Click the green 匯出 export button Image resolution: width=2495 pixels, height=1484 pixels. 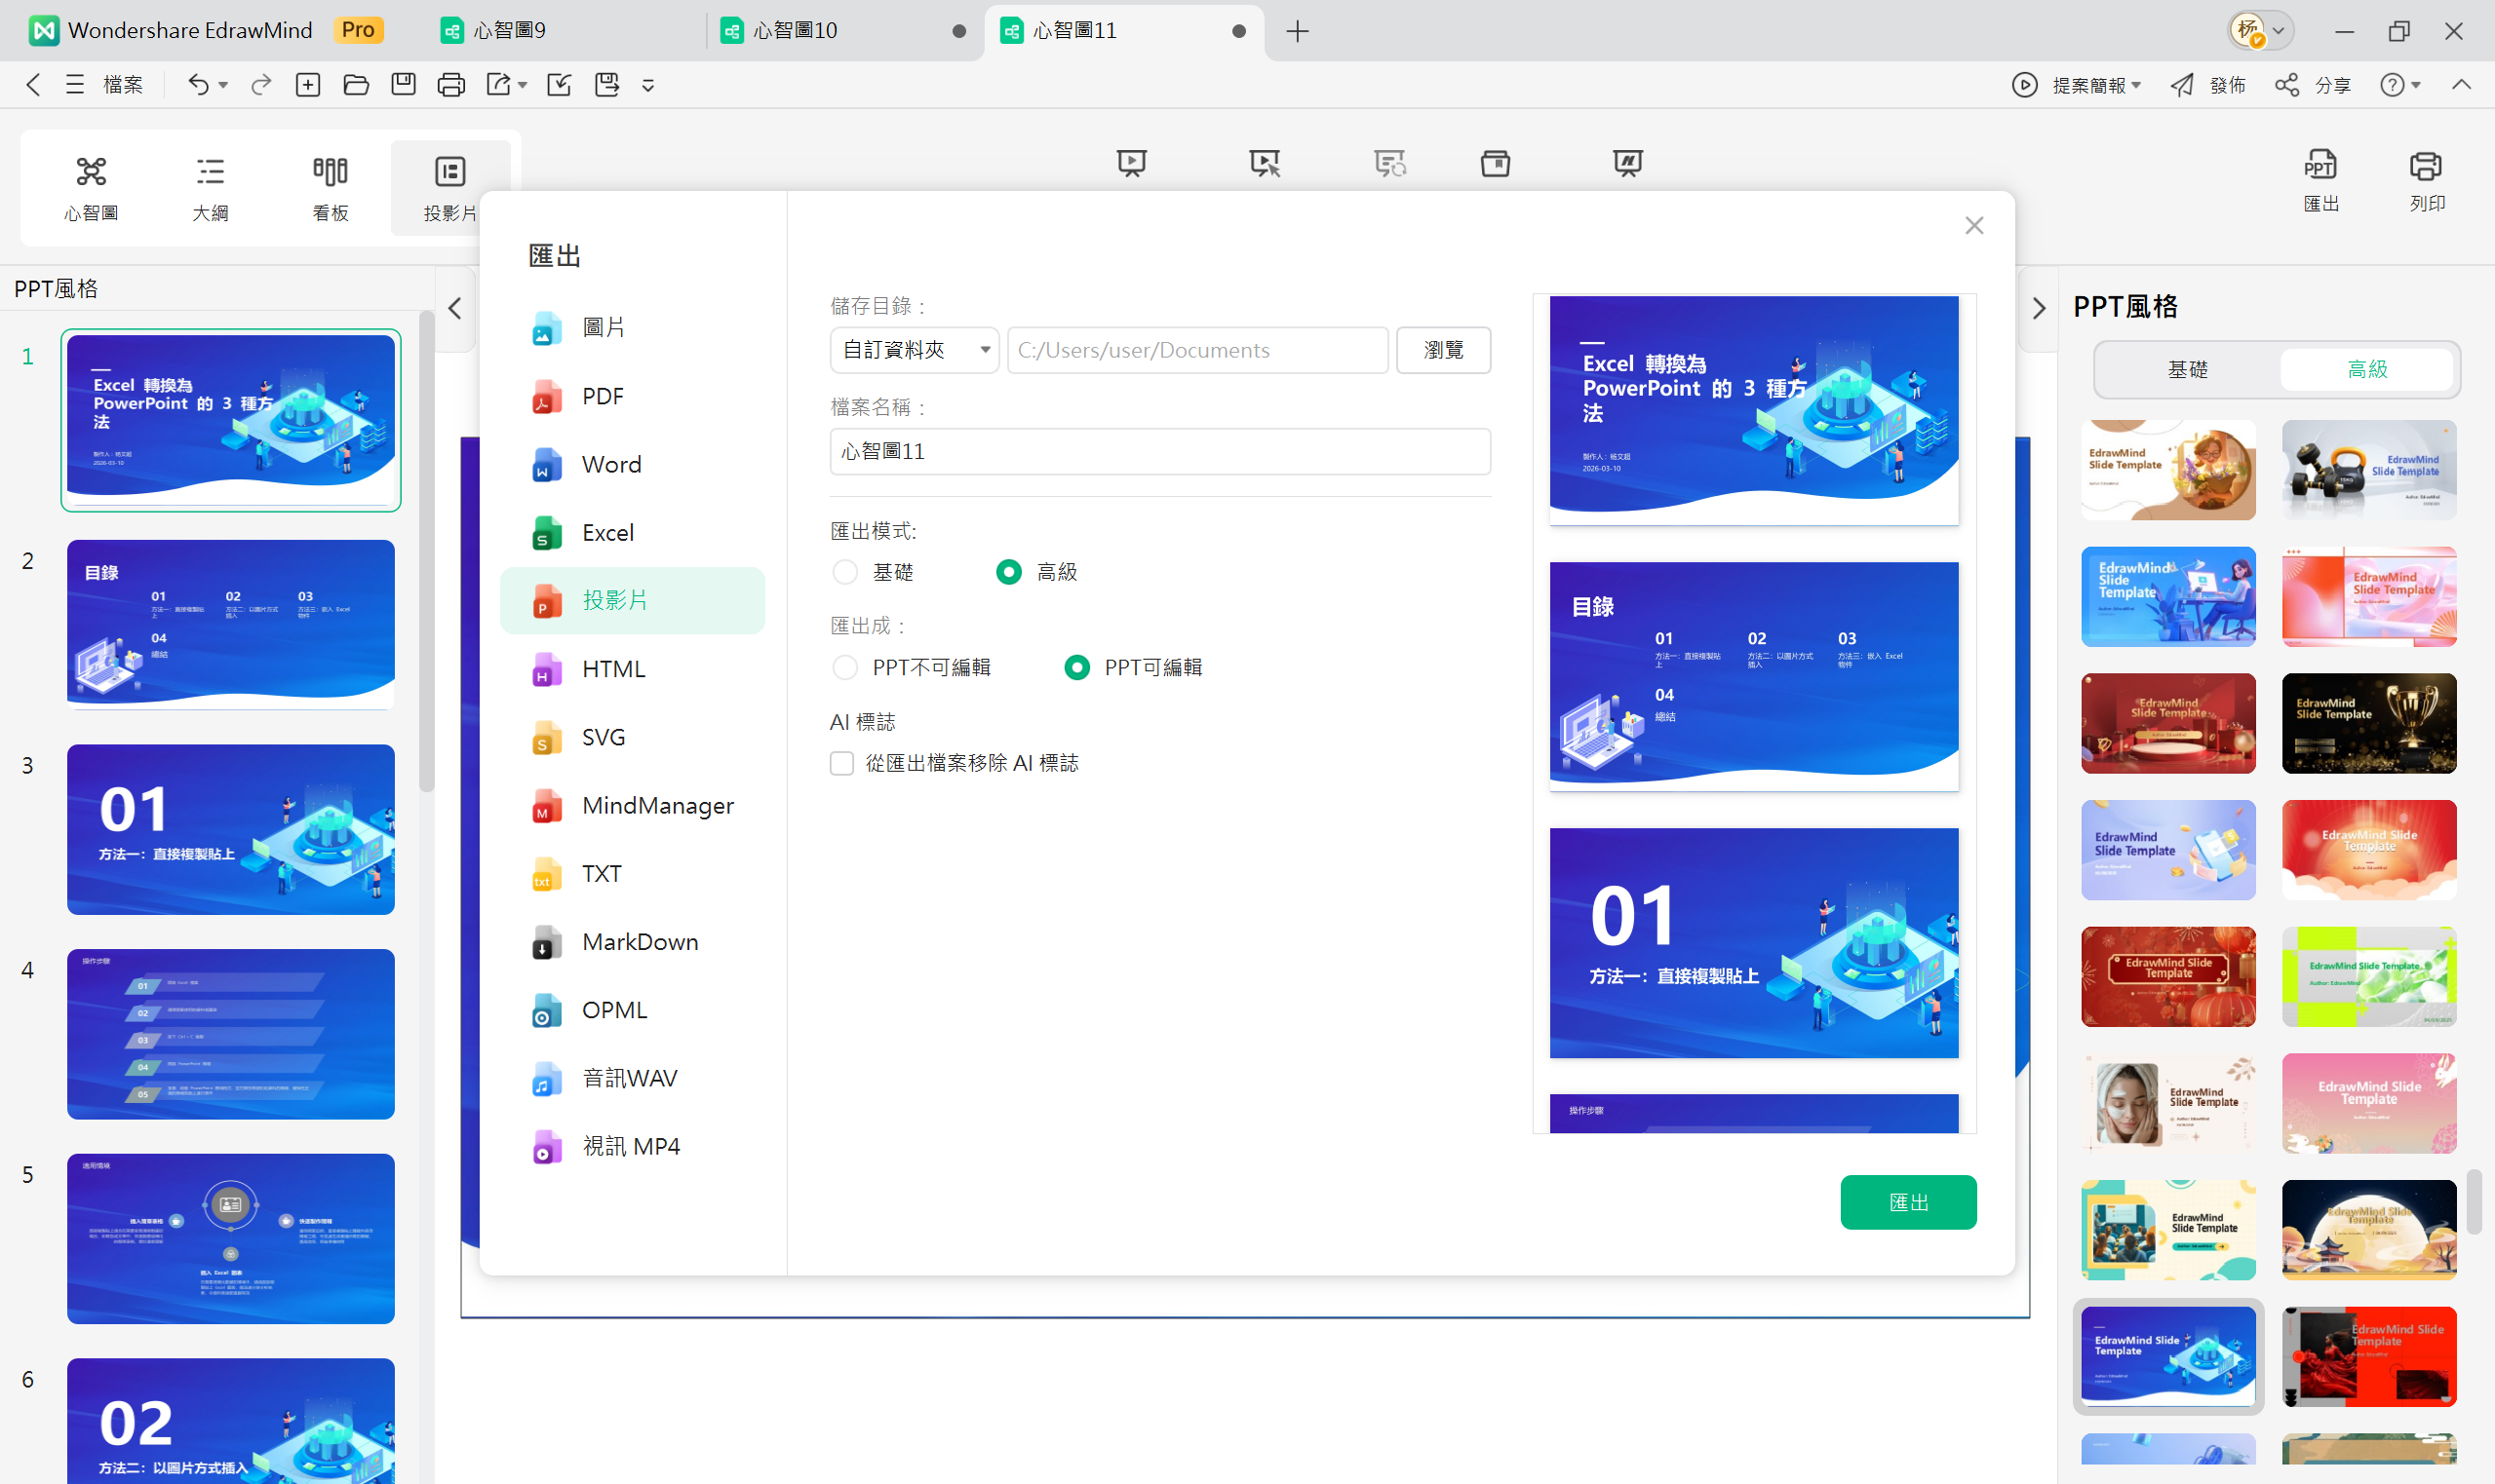click(1907, 1202)
